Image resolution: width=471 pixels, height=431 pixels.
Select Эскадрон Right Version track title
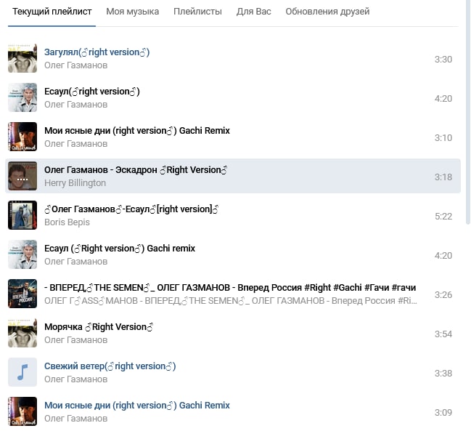pos(136,170)
